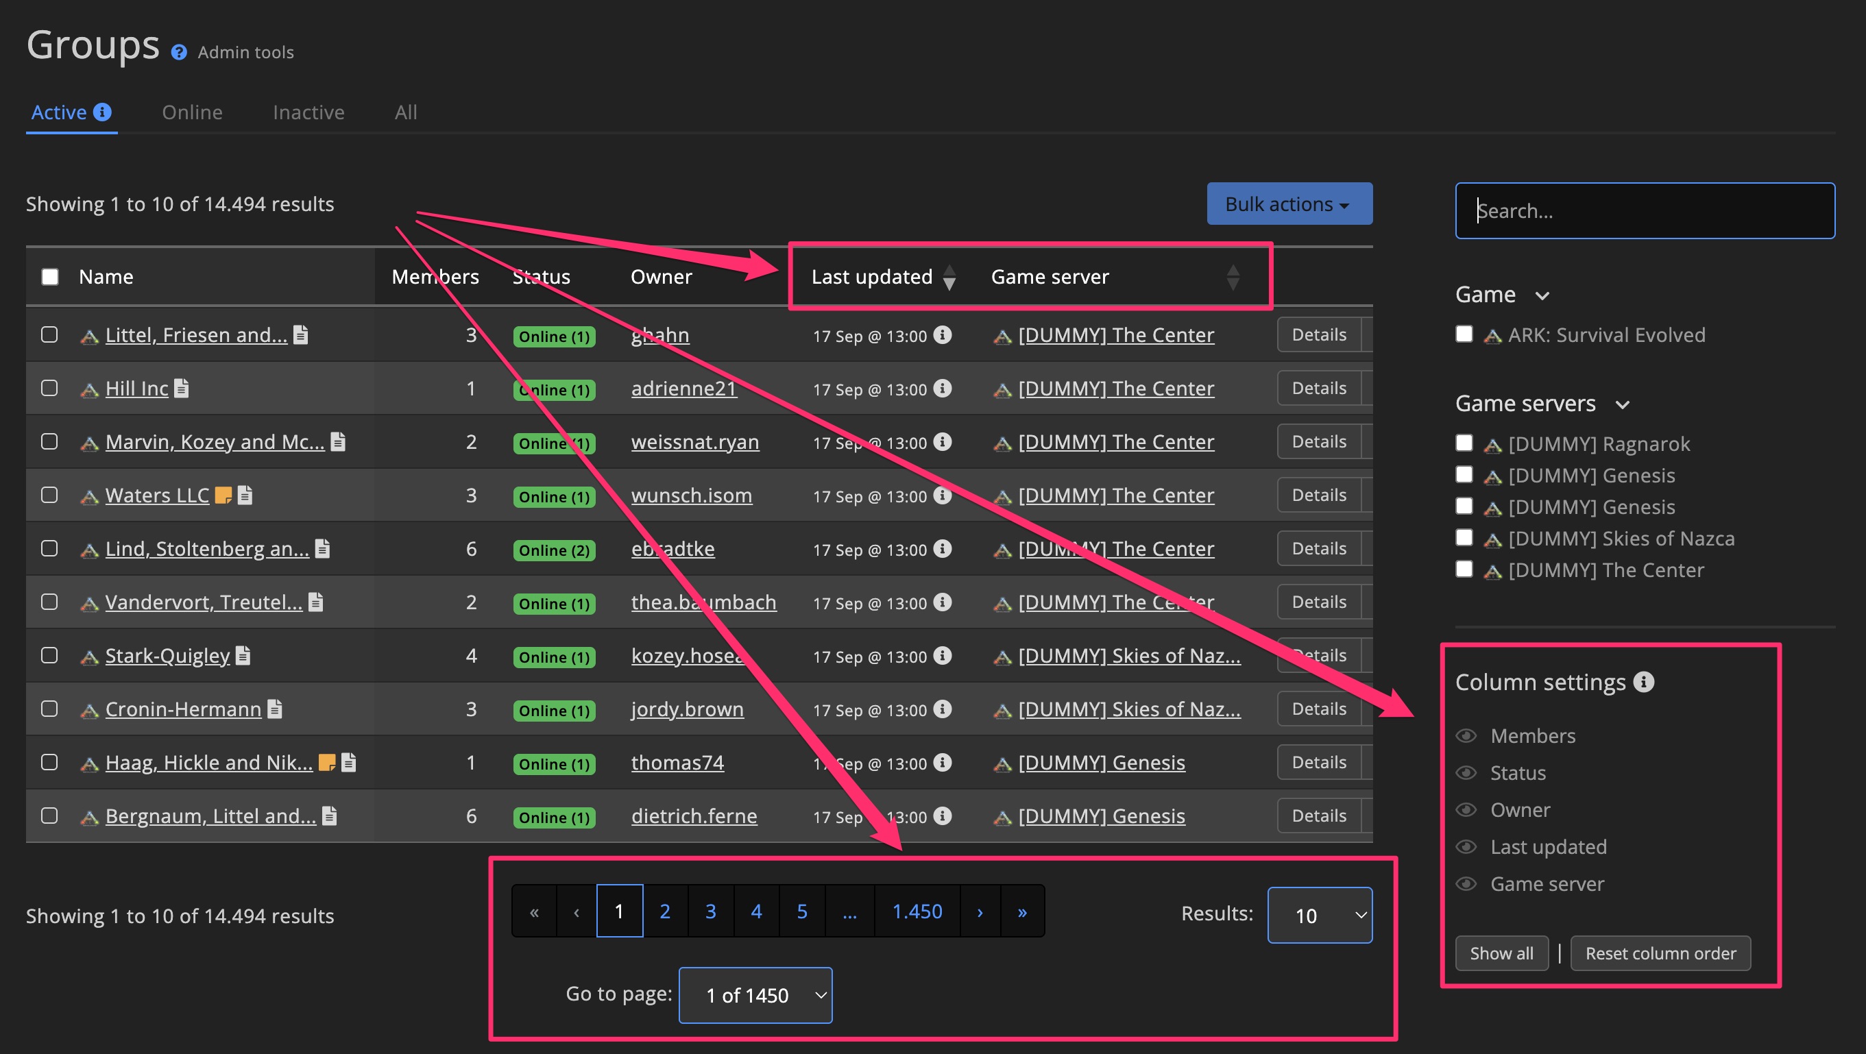The height and width of the screenshot is (1054, 1866).
Task: Click the document icon next to Stark-Quigley
Action: click(x=243, y=655)
